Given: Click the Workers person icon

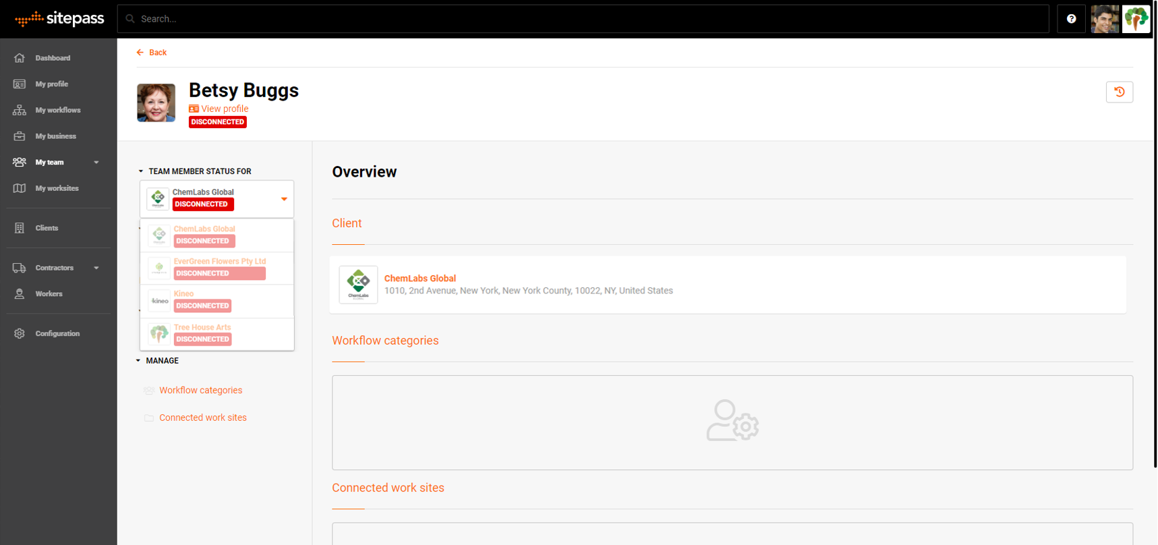Looking at the screenshot, I should click(x=20, y=294).
